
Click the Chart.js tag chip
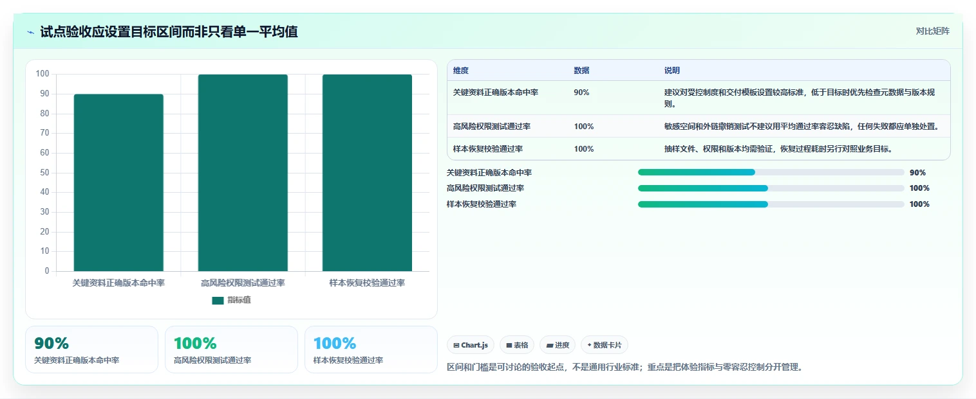click(470, 345)
